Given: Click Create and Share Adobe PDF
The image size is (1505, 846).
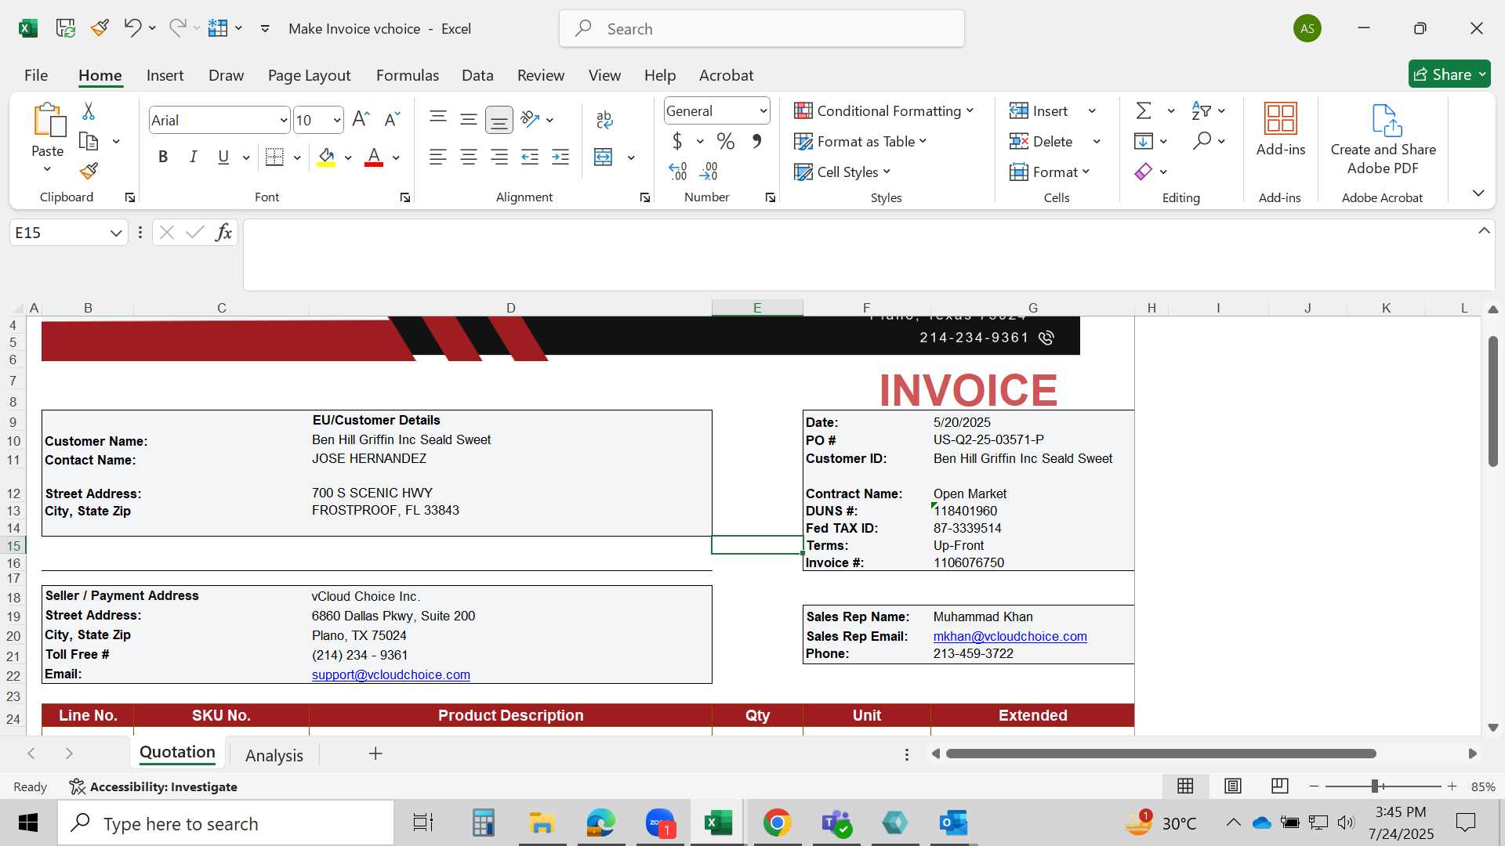Looking at the screenshot, I should [1384, 139].
